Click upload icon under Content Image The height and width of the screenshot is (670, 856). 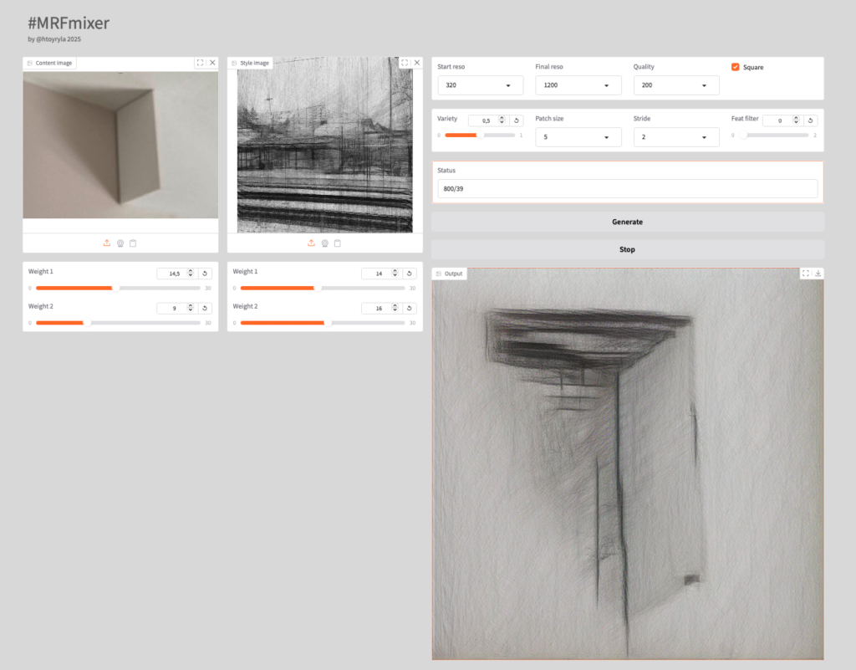(107, 243)
